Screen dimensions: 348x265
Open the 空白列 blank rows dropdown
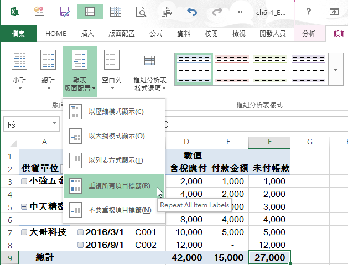tap(112, 70)
